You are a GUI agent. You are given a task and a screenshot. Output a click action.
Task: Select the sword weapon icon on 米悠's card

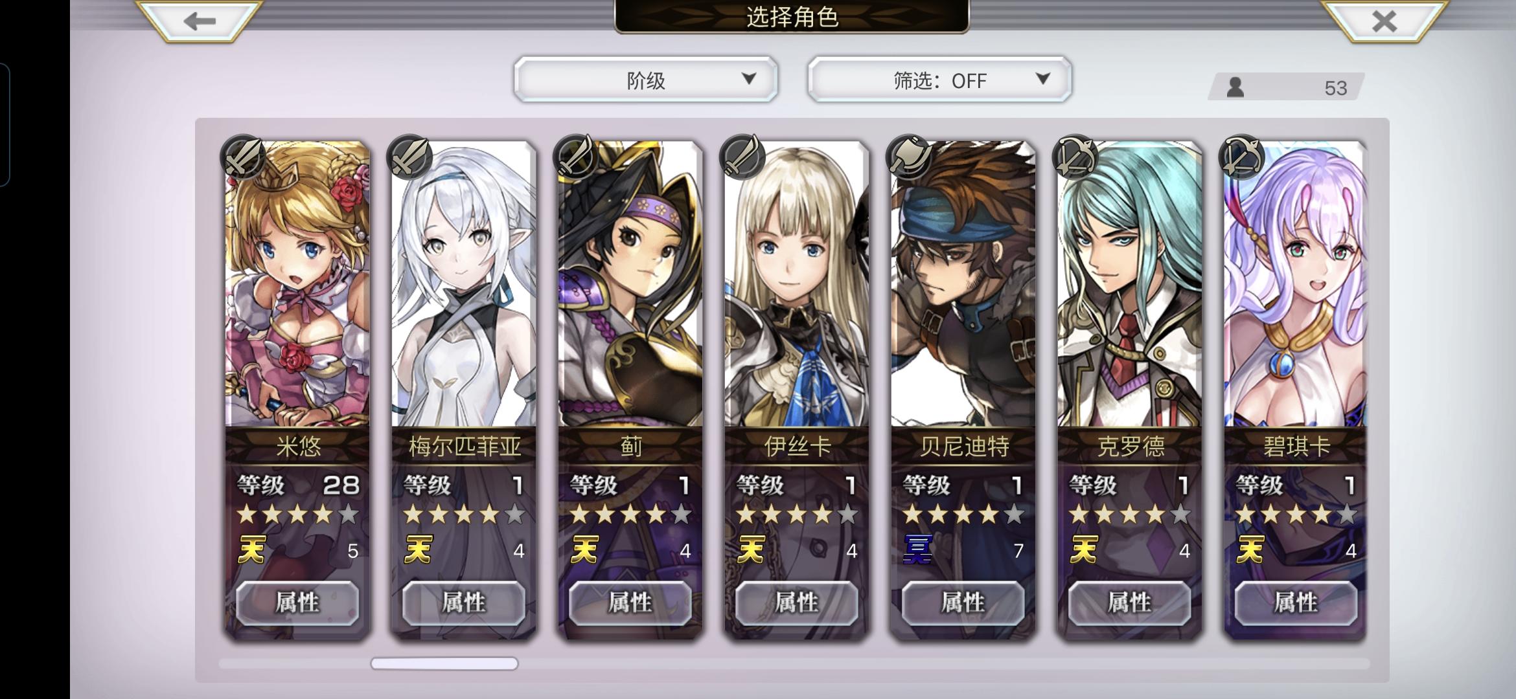[x=243, y=157]
